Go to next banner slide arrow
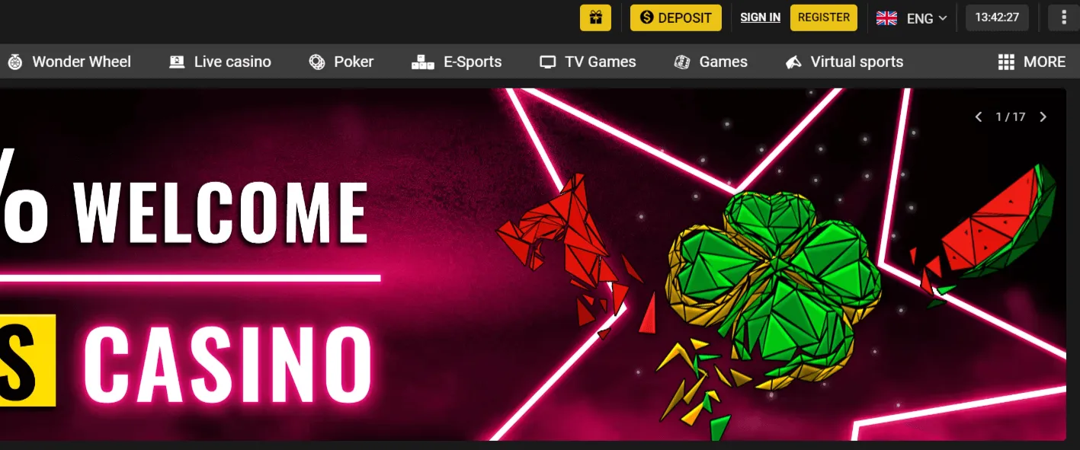 pyautogui.click(x=1043, y=117)
